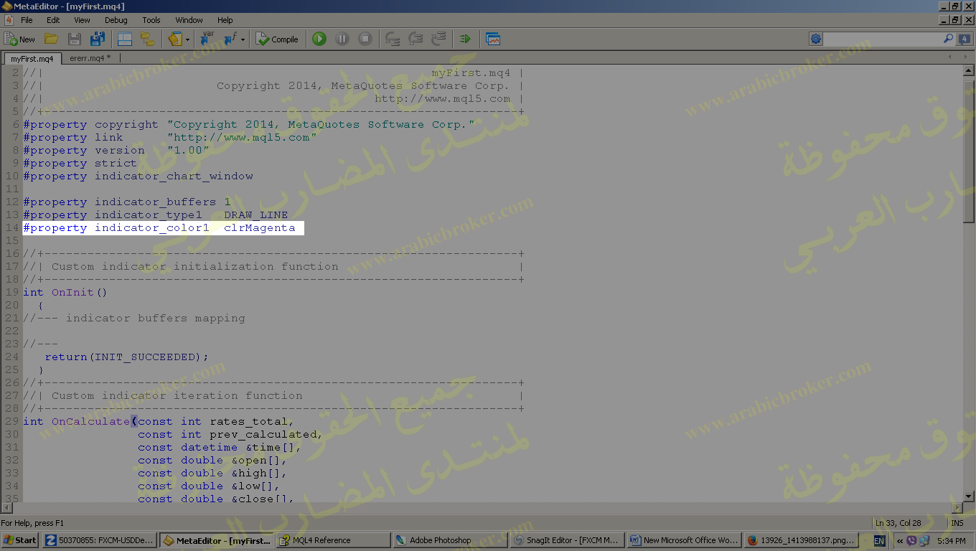This screenshot has width=976, height=551.
Task: Open the MQL book reference icon
Action: point(175,39)
